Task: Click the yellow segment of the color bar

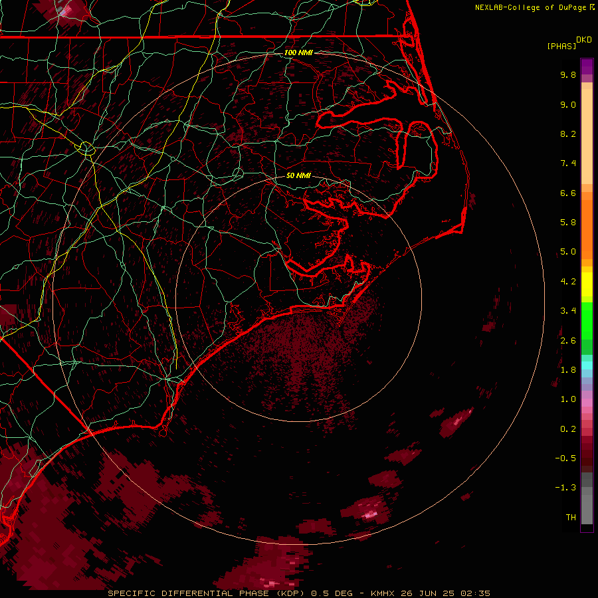Action: coord(587,284)
